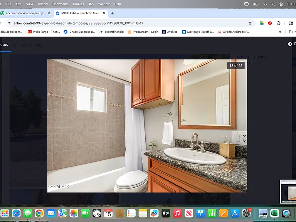This screenshot has width=296, height=222.
Task: Open Preview app in the dock
Action: tap(263, 214)
